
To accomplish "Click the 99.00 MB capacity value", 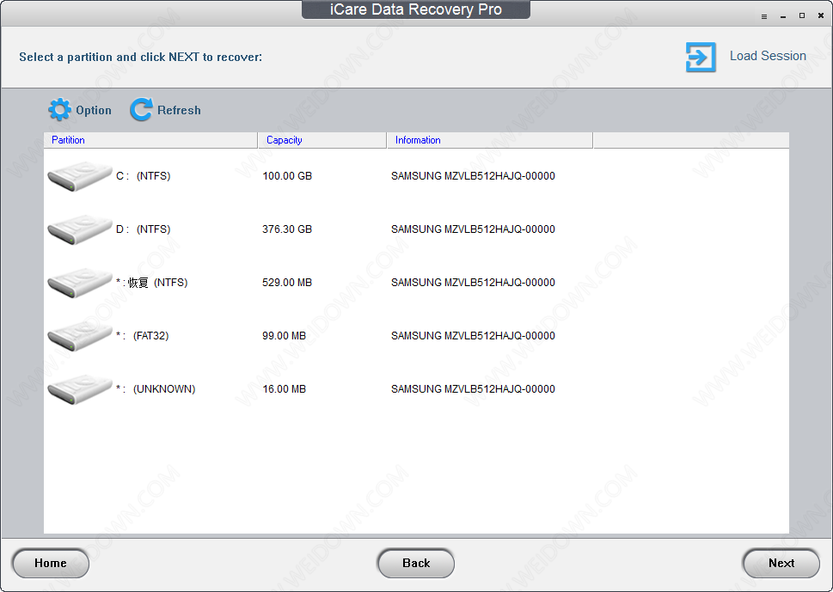I will tap(285, 336).
